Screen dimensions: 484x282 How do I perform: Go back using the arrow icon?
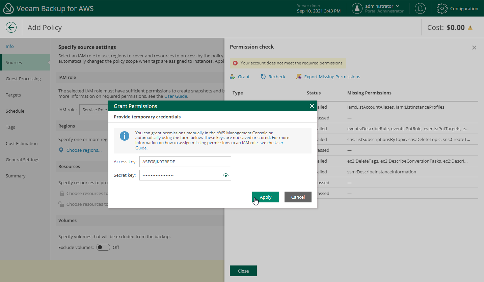(x=11, y=27)
